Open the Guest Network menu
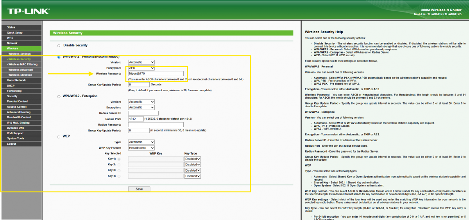469x220 pixels. pyautogui.click(x=21, y=80)
